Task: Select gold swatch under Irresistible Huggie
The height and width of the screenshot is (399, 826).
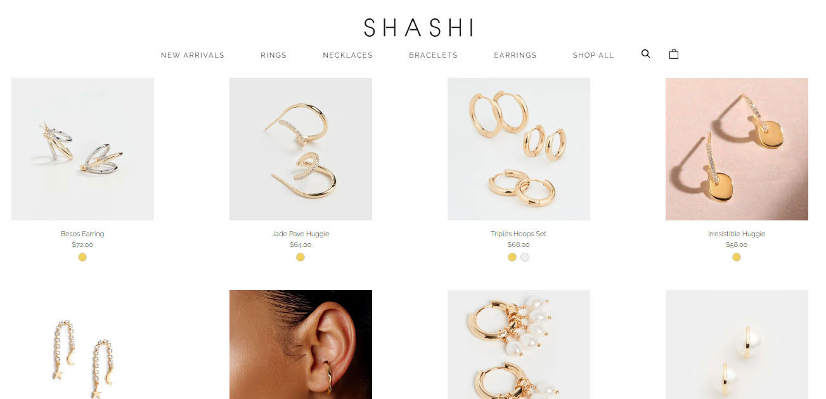Action: point(737,257)
